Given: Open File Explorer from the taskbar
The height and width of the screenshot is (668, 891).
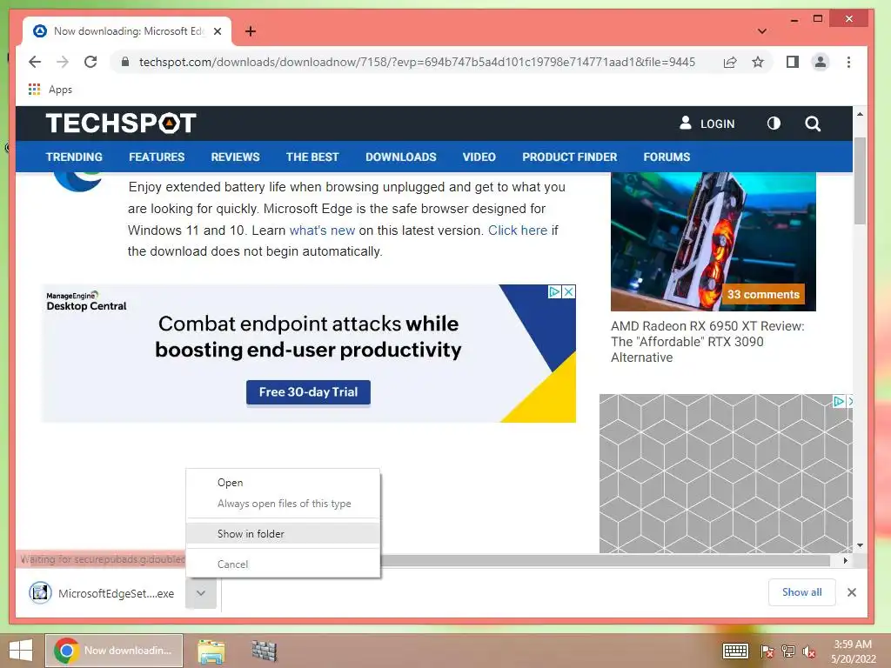Looking at the screenshot, I should click(211, 651).
